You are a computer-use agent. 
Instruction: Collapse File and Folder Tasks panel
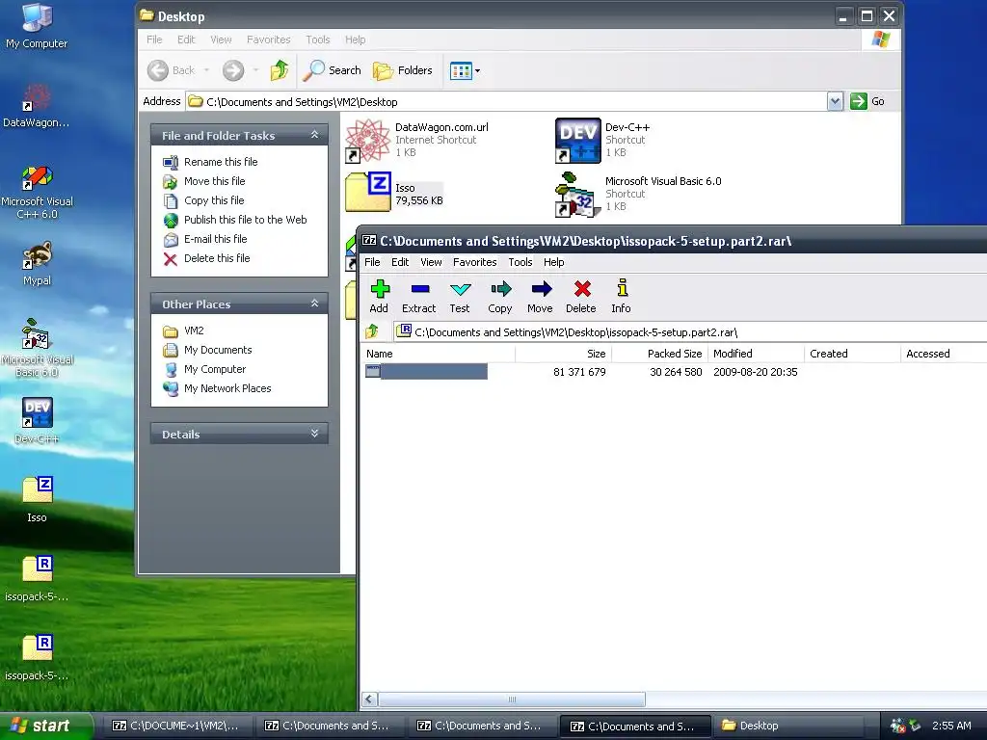click(x=315, y=135)
